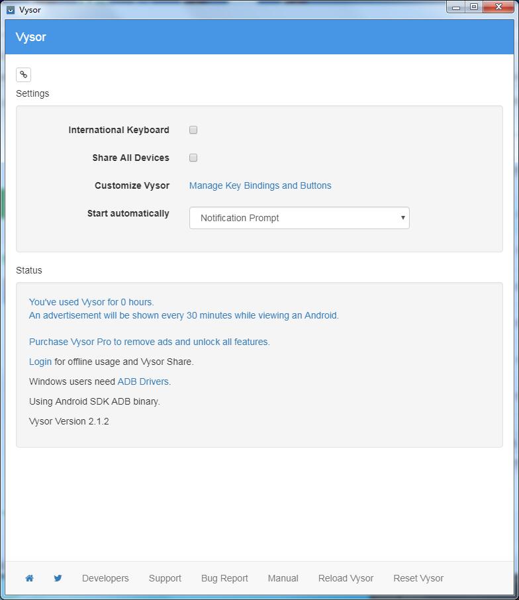Close the Vysor window
The height and width of the screenshot is (600, 519).
point(499,7)
